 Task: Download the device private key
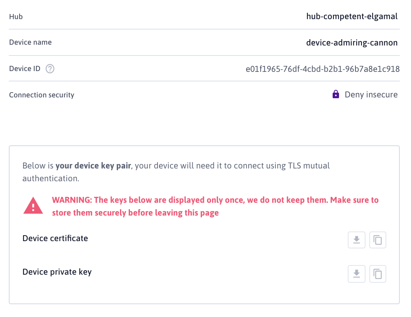(356, 274)
